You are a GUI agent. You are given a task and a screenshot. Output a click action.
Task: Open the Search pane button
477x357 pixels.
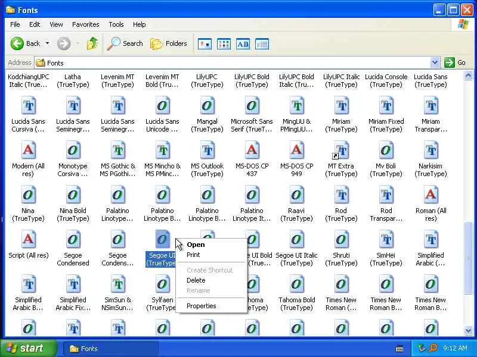point(125,43)
